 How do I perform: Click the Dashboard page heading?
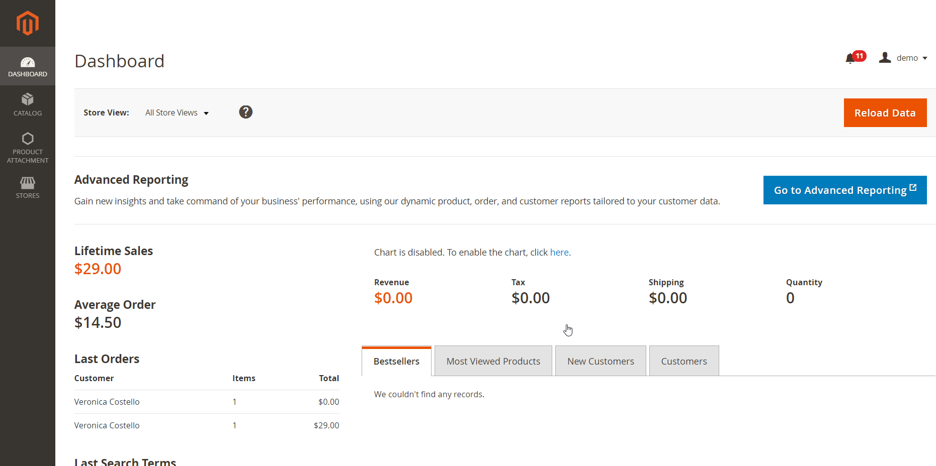pos(120,61)
